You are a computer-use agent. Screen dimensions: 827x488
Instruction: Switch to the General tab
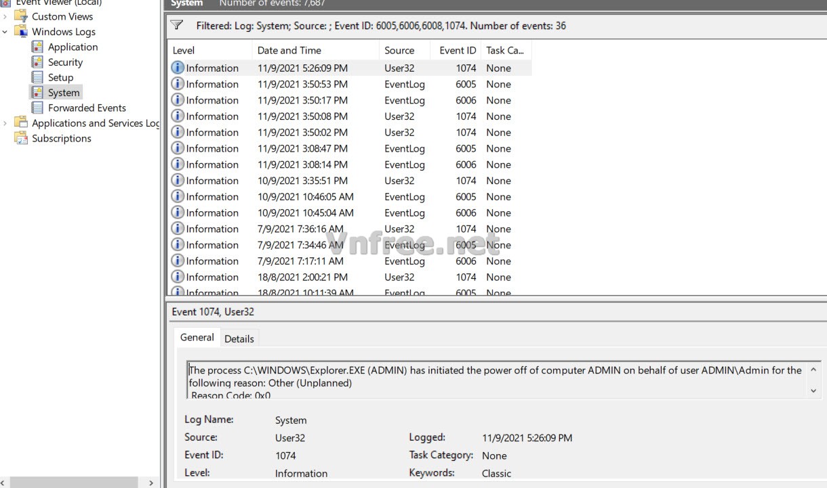pos(197,337)
